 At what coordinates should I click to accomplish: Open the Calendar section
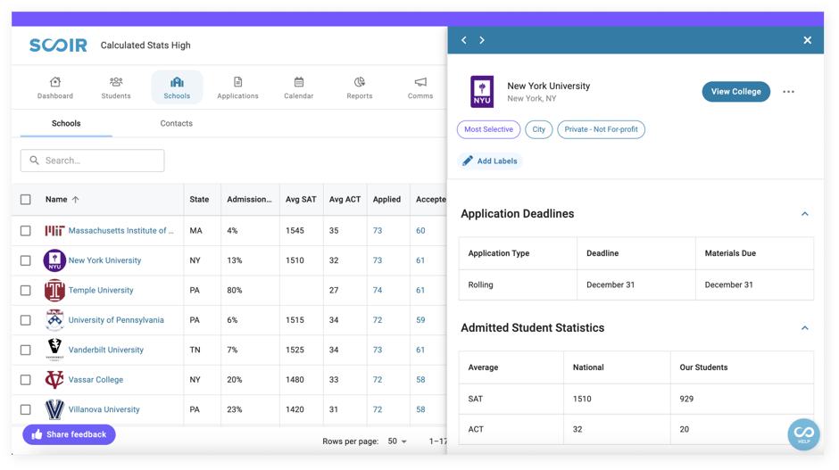pyautogui.click(x=299, y=87)
